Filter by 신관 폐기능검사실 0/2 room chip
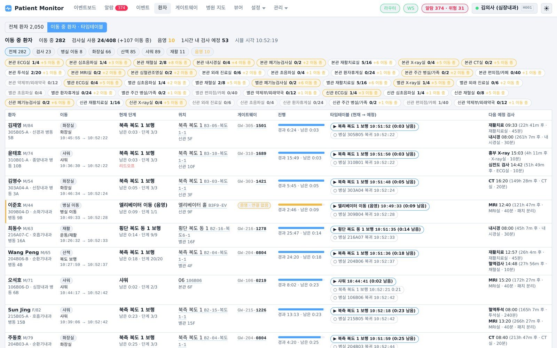This screenshot has width=557, height=348. coord(39,103)
